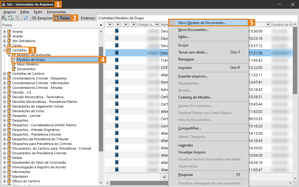Expand the Informações folder node
299x187 pixels.
pos(5,172)
